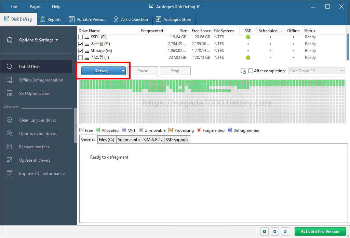This screenshot has width=350, height=238.
Task: Click the SSD Optimization sidebar icon
Action: coord(10,93)
